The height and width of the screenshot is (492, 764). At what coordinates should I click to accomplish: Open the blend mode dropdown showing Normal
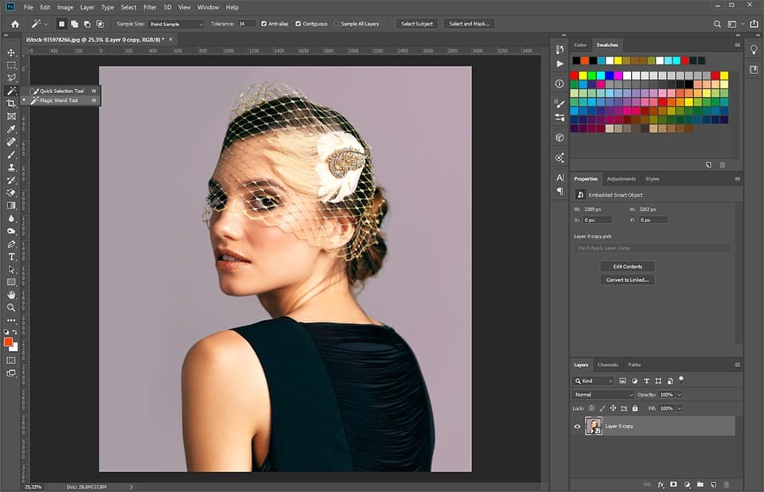pos(602,394)
